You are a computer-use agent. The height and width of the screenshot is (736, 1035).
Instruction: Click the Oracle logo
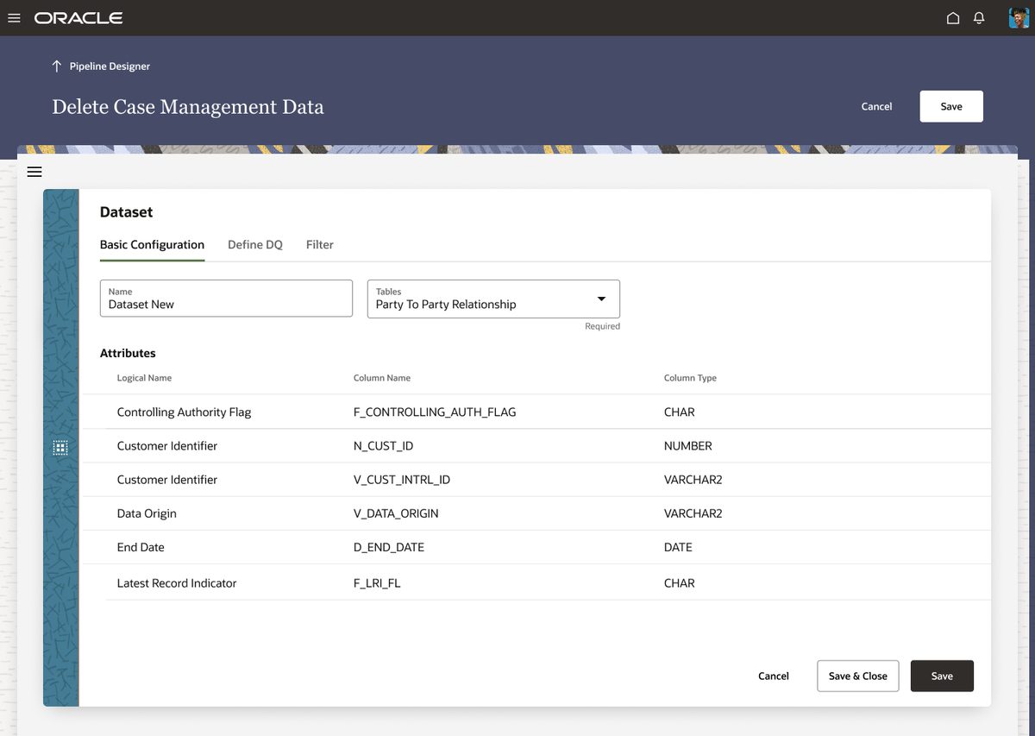point(78,18)
